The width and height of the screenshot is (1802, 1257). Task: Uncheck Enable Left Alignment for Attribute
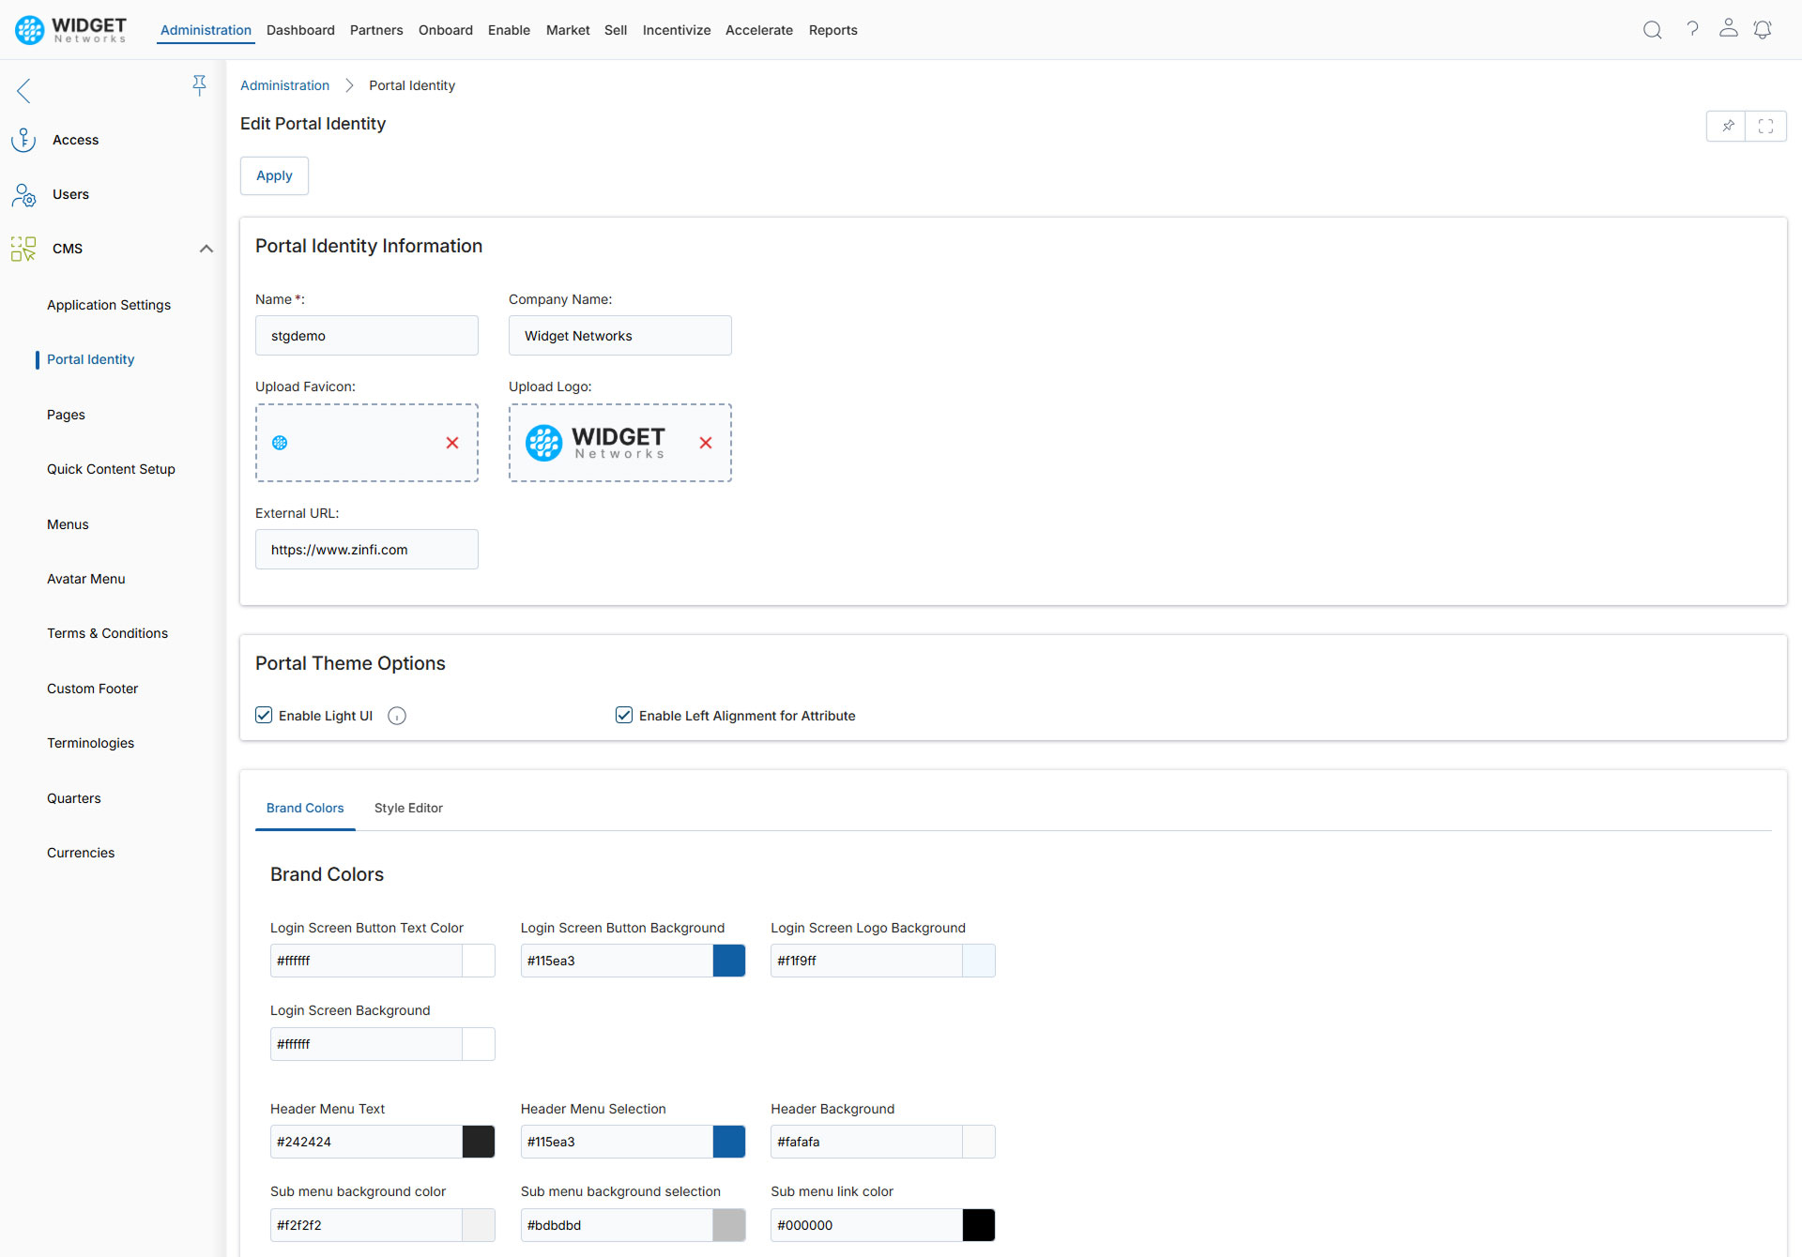(x=624, y=715)
